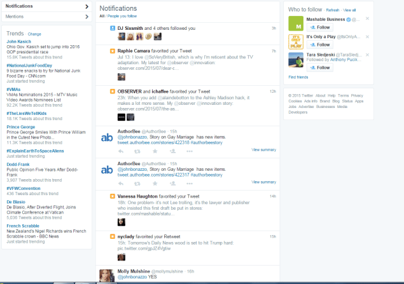View all follow suggestions
404x284 pixels.
click(x=349, y=10)
